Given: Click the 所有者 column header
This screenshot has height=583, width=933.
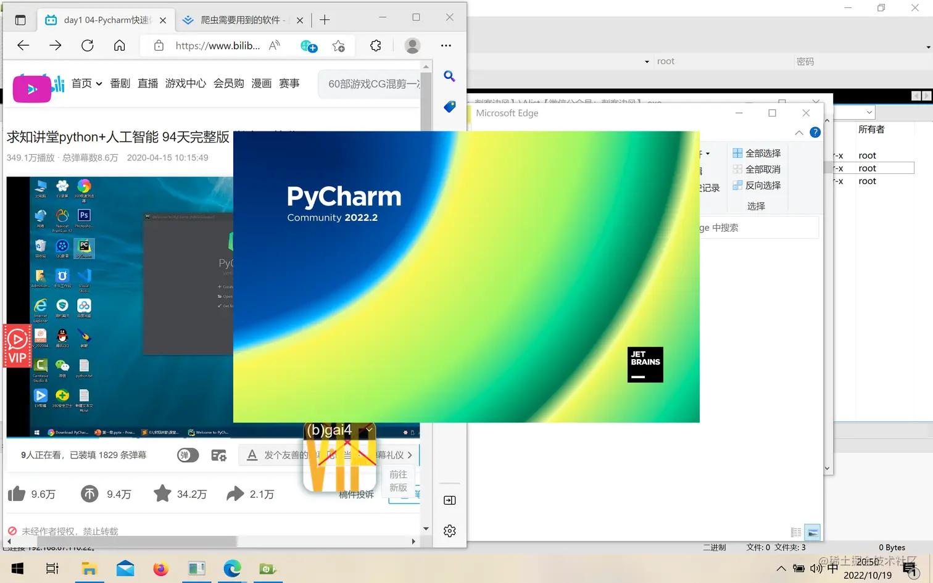Looking at the screenshot, I should [x=871, y=130].
